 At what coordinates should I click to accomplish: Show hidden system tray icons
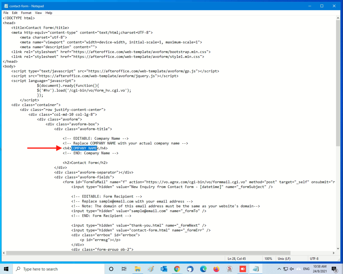pos(279,269)
